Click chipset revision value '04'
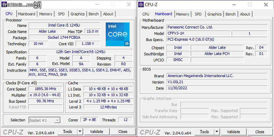The height and width of the screenshot is (137, 274). coord(261,48)
